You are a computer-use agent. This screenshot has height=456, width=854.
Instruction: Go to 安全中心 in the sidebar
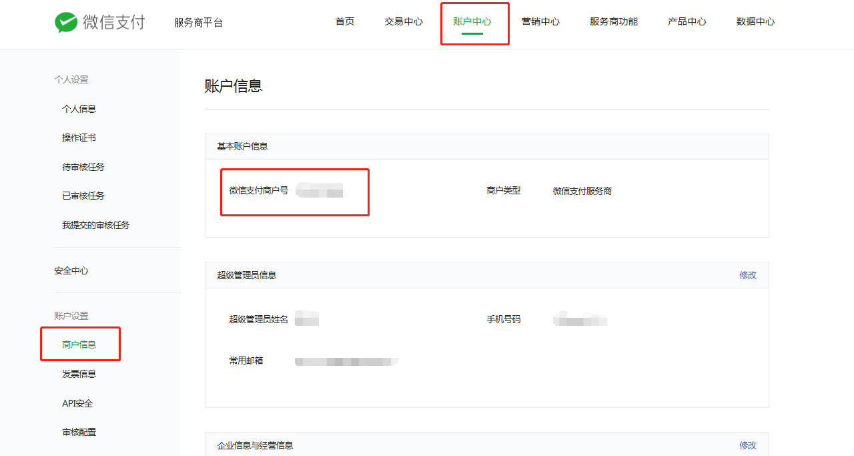[x=71, y=270]
